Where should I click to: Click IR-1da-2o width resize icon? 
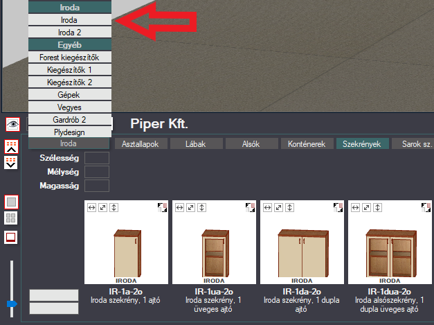tap(267, 207)
